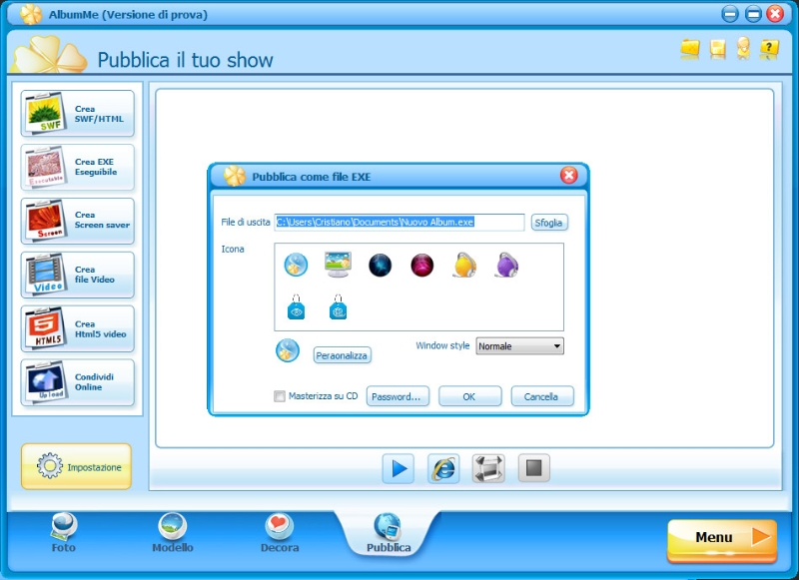Image resolution: width=799 pixels, height=580 pixels.
Task: Choose the dark blue sphere icon
Action: [x=380, y=265]
